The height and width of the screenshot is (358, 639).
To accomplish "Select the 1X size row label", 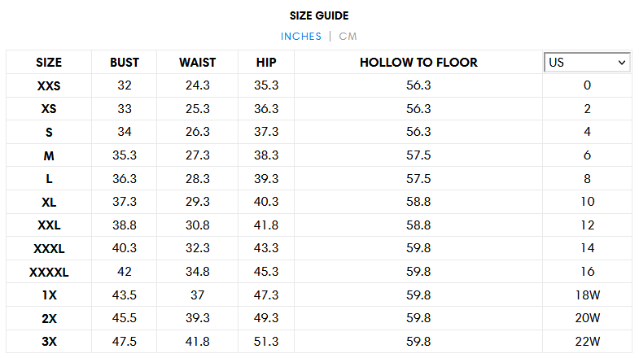I will click(x=50, y=295).
